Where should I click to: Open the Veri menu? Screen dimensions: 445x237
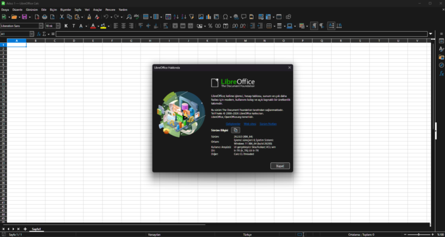pos(87,10)
